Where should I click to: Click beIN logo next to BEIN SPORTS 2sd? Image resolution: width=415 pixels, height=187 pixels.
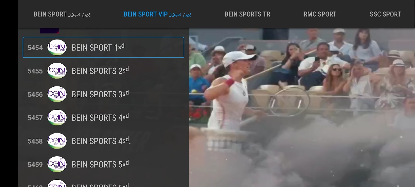pyautogui.click(x=57, y=71)
